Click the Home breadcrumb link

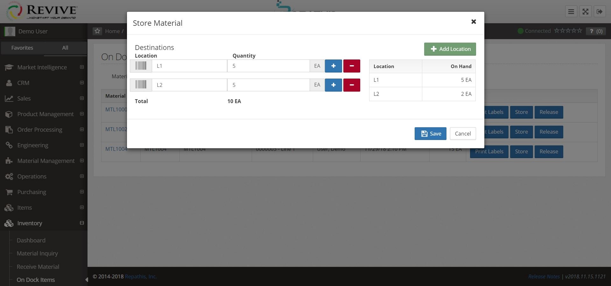[112, 31]
